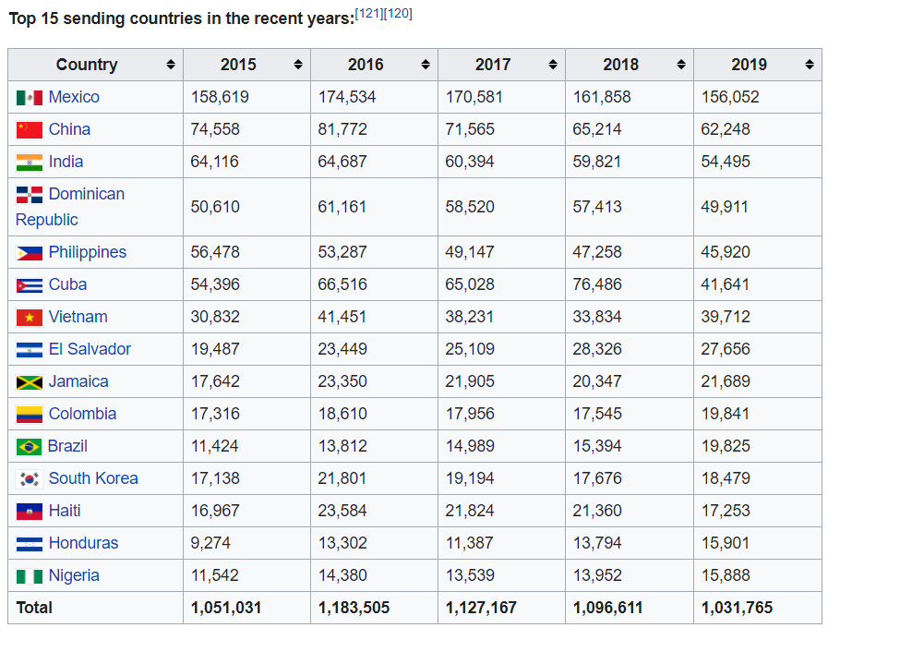The width and height of the screenshot is (912, 652).
Task: Sort table by 2016 column arrows
Action: point(425,65)
